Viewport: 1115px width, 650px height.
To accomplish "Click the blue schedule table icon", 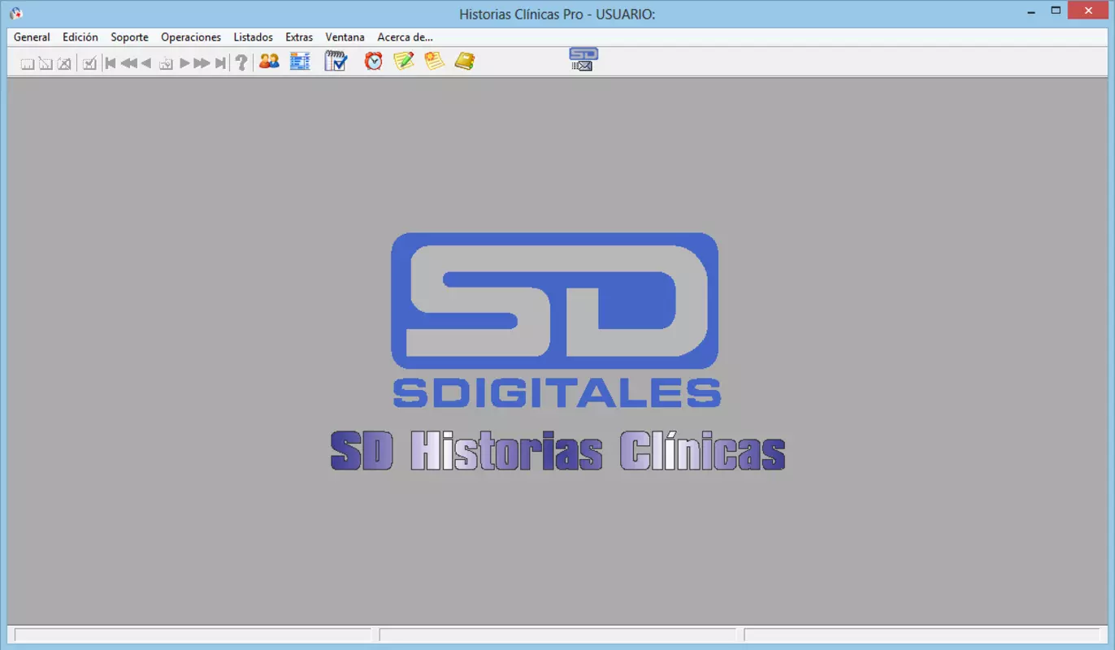I will [x=300, y=61].
